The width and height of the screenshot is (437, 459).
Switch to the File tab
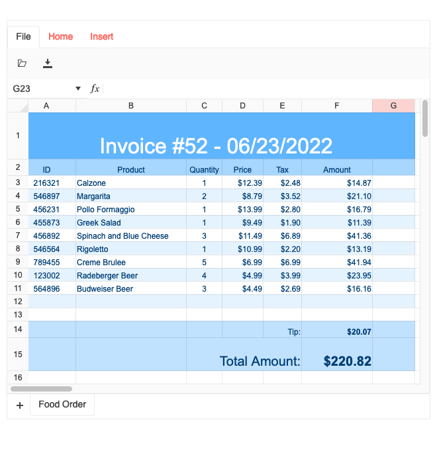23,36
